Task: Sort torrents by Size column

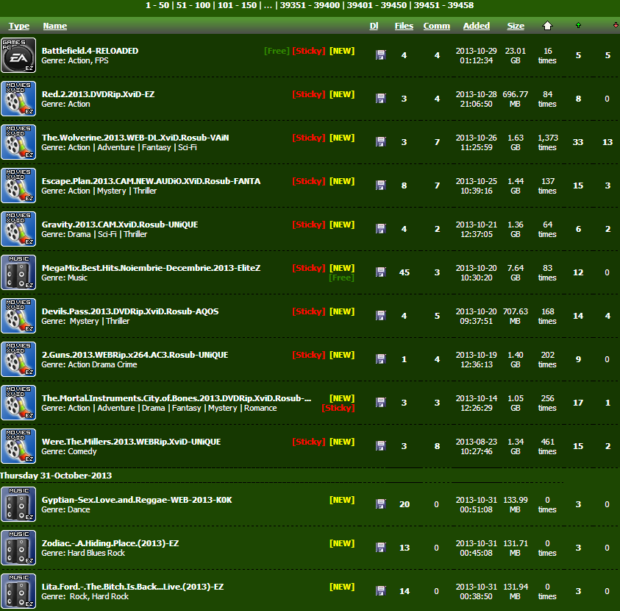Action: (x=516, y=26)
